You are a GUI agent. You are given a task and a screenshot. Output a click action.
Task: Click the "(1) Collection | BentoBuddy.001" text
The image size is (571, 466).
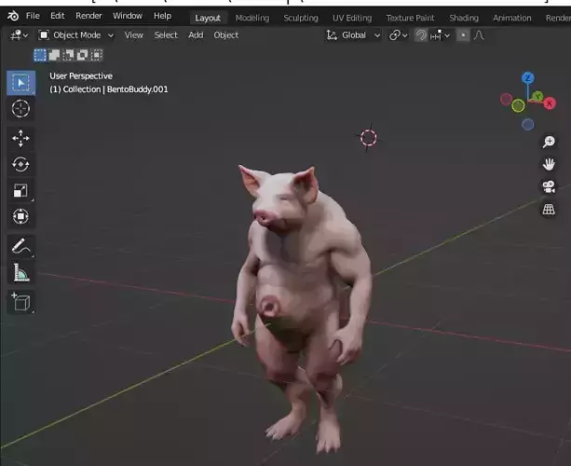click(109, 89)
